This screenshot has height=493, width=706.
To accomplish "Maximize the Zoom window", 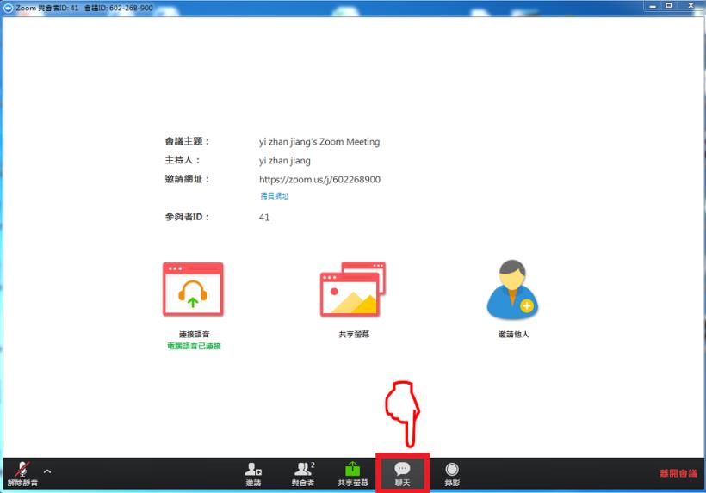I will coord(669,6).
